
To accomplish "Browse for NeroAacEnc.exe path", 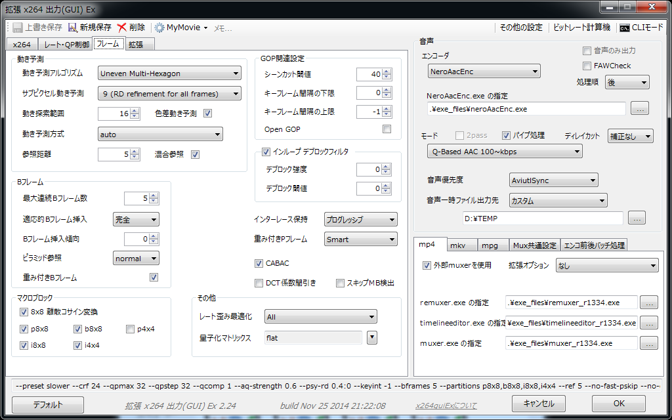I will [x=639, y=108].
